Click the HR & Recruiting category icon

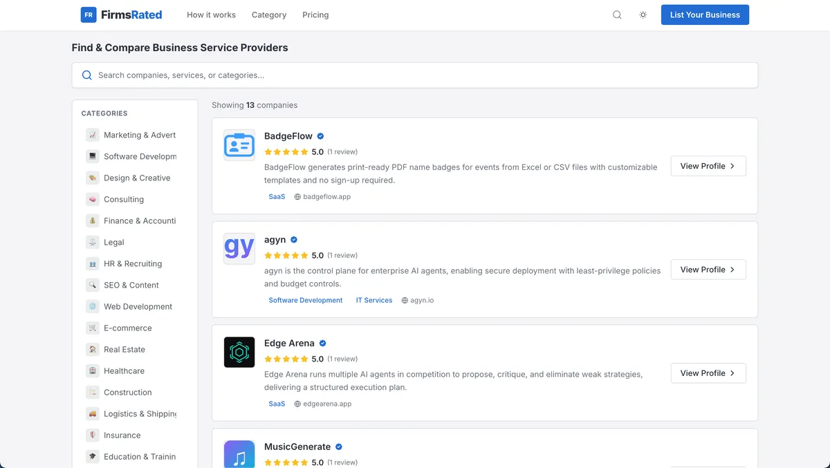tap(93, 263)
